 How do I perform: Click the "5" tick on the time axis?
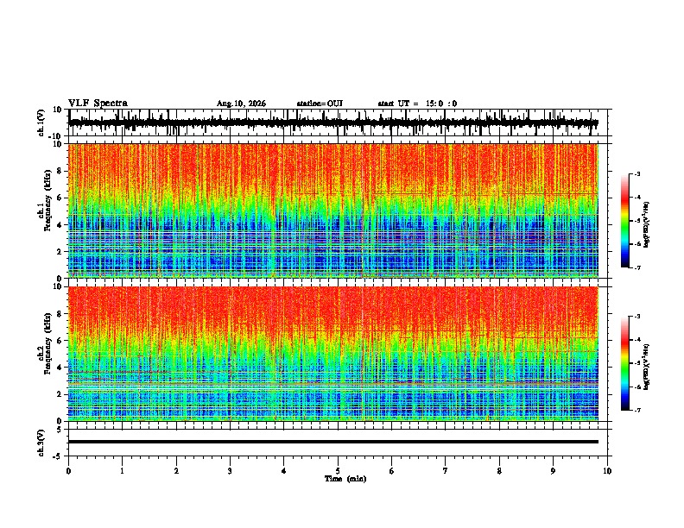pyautogui.click(x=338, y=471)
